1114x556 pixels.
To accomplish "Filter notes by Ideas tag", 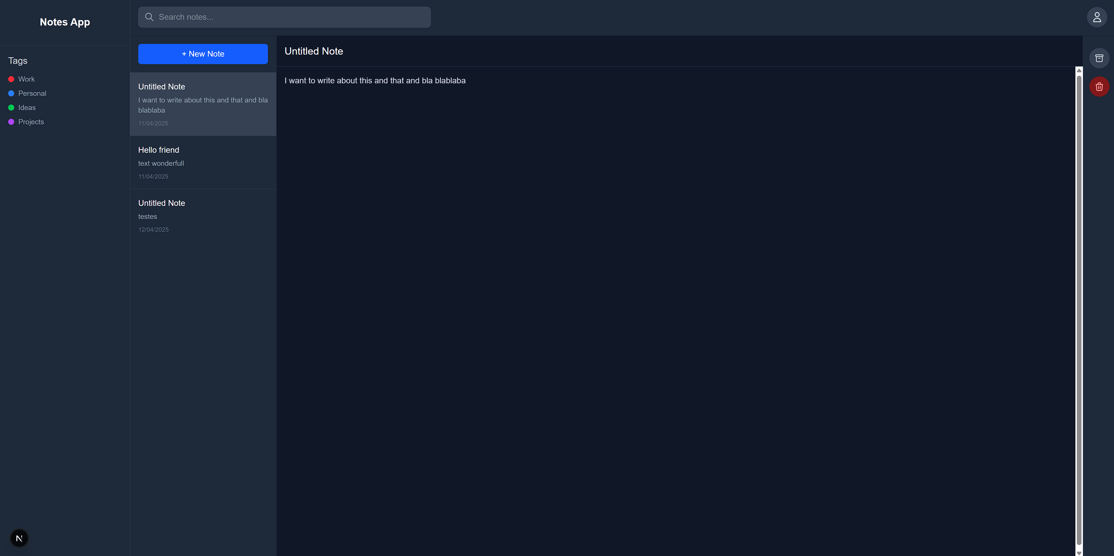I will (x=27, y=108).
